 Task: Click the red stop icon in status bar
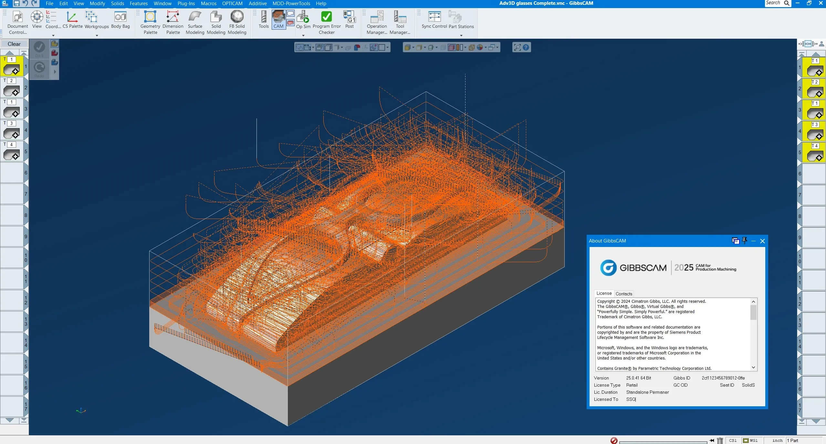click(x=614, y=440)
